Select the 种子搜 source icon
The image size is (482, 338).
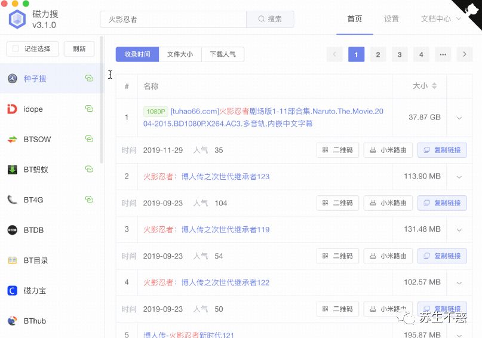point(13,79)
